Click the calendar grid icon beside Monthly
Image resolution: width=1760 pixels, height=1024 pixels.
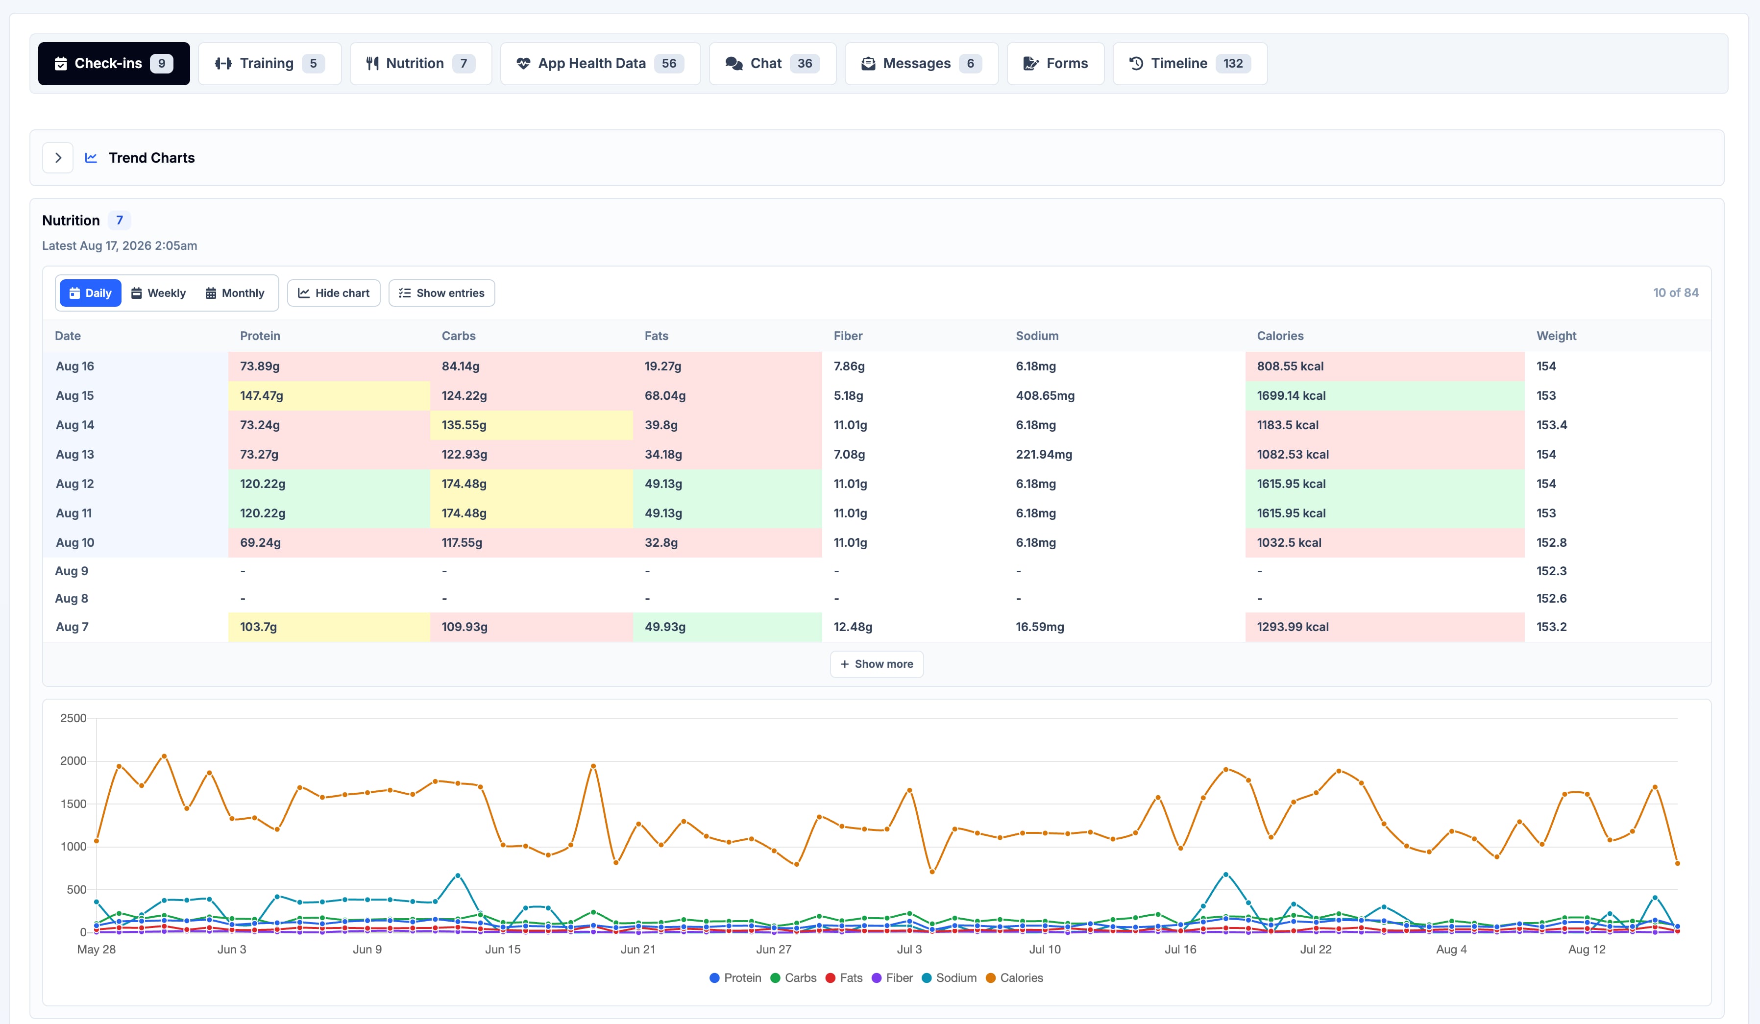[x=211, y=293]
